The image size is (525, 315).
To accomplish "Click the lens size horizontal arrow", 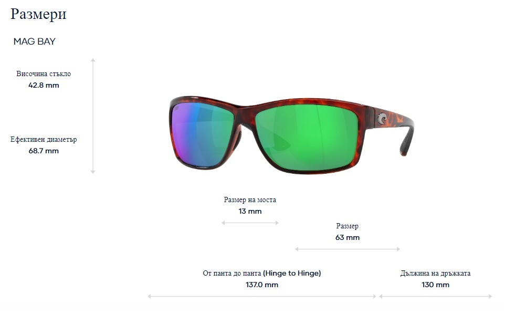I will click(x=347, y=249).
